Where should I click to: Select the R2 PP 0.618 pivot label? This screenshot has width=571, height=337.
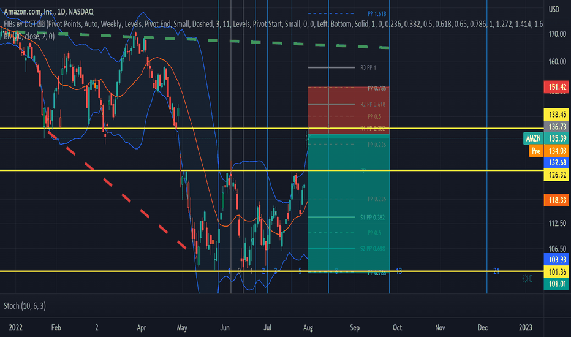click(x=372, y=104)
